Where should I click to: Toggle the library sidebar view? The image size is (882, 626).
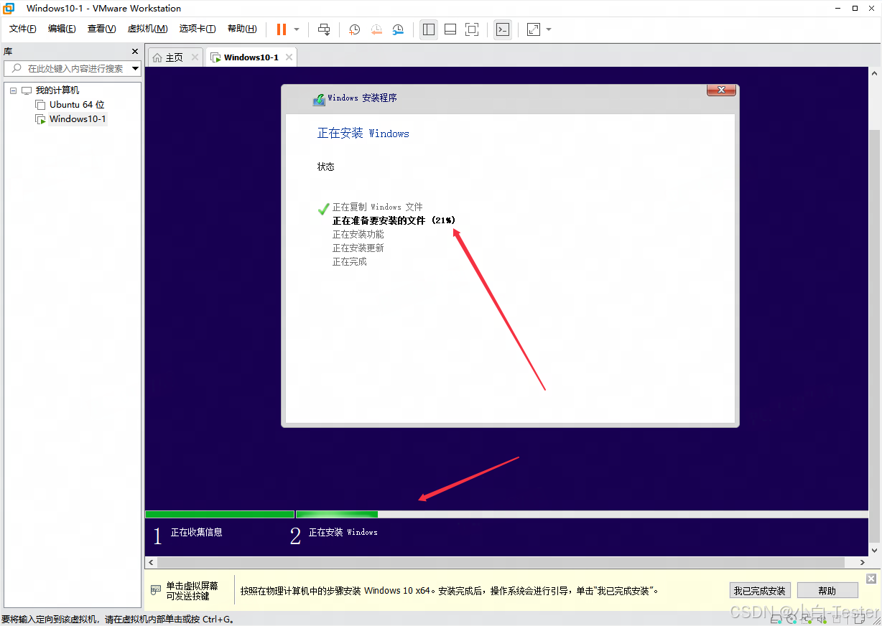[x=429, y=29]
